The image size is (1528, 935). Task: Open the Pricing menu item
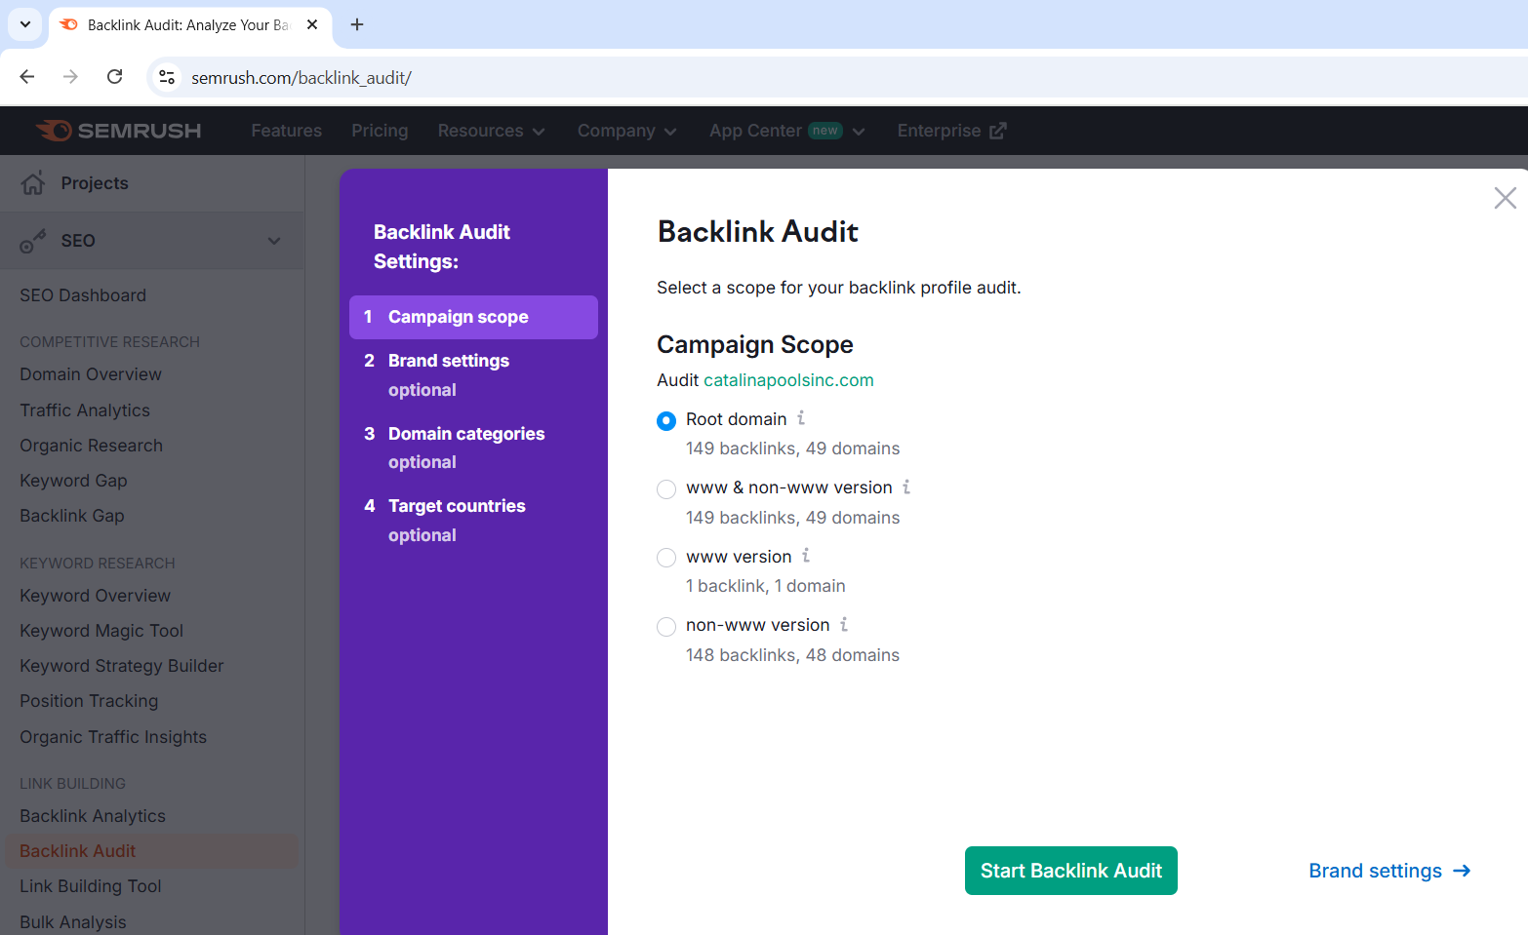point(380,131)
